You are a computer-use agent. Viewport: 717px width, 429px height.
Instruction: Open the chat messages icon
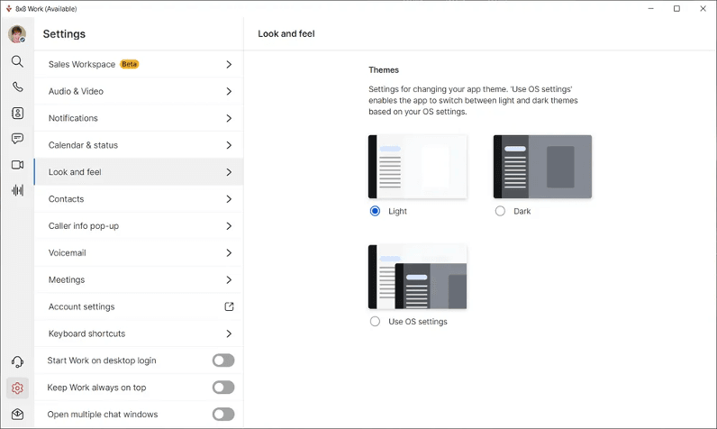coord(17,139)
